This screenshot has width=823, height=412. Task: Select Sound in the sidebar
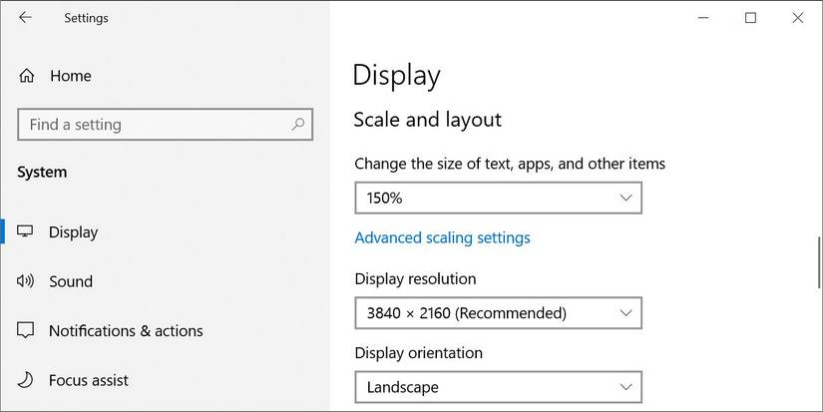point(71,281)
